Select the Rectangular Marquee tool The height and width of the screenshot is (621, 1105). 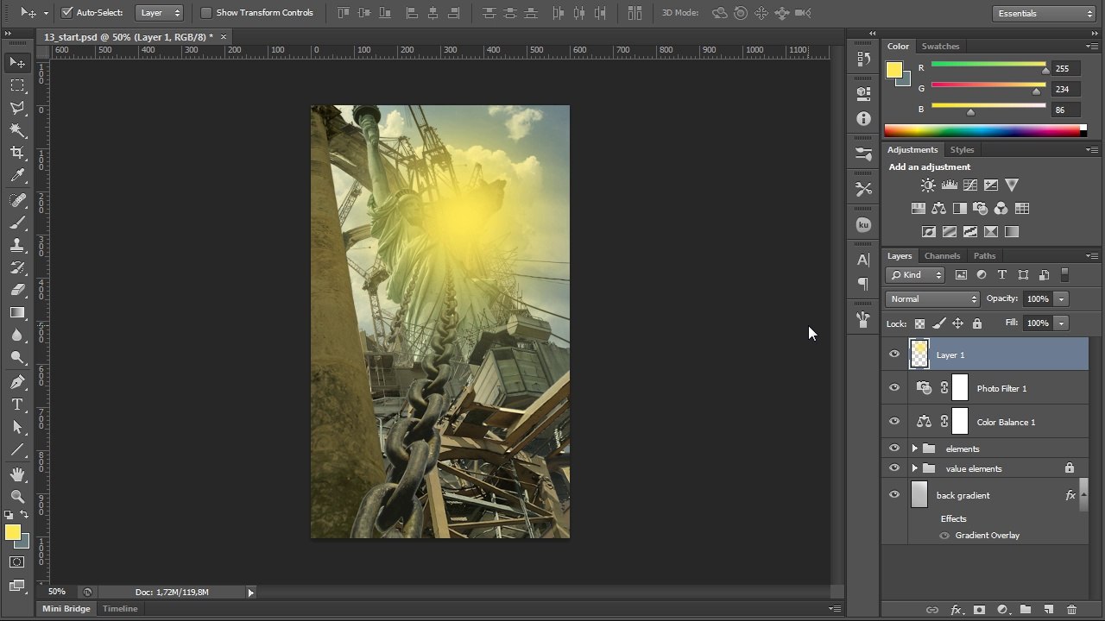[x=17, y=85]
